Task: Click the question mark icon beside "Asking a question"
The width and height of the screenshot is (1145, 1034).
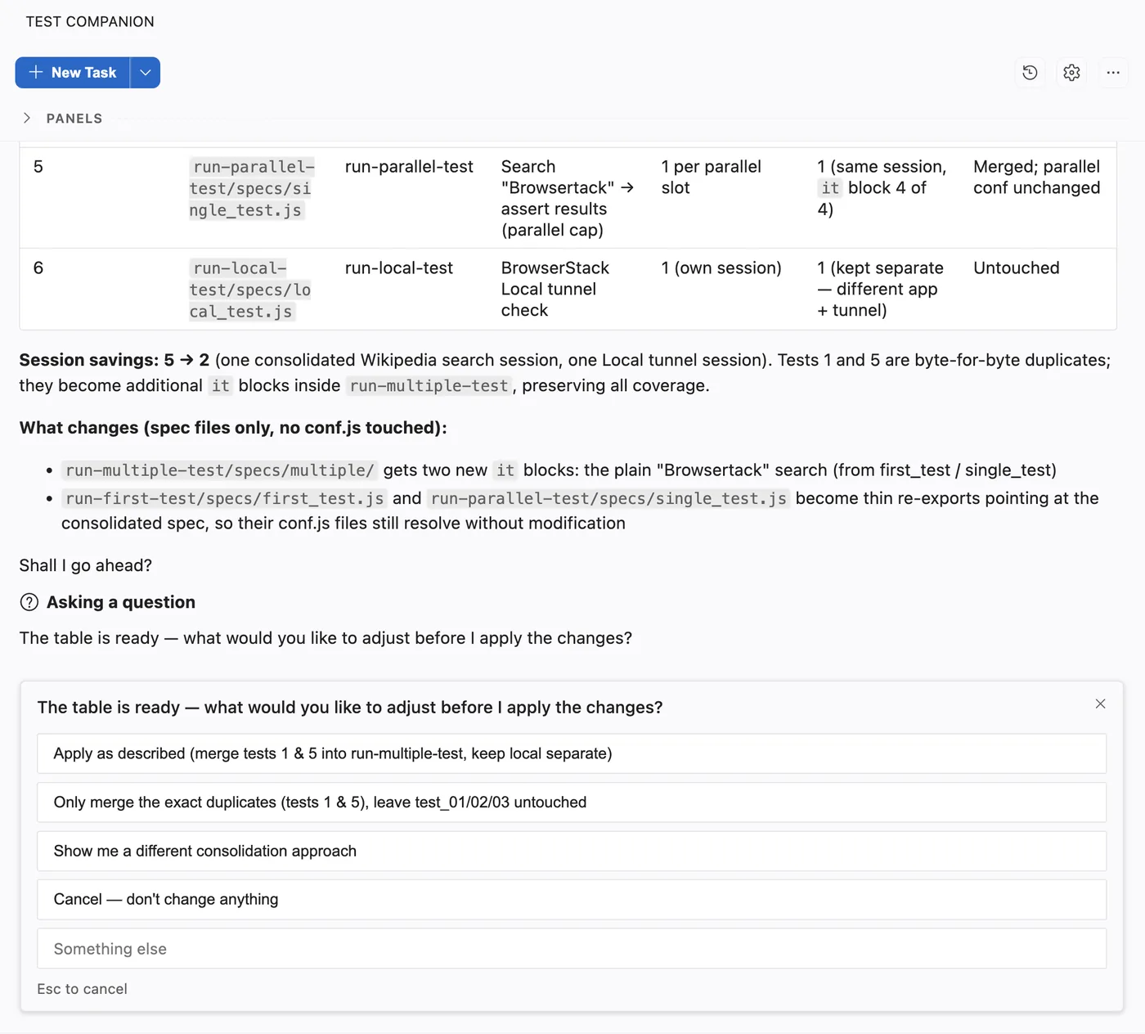Action: coord(29,602)
